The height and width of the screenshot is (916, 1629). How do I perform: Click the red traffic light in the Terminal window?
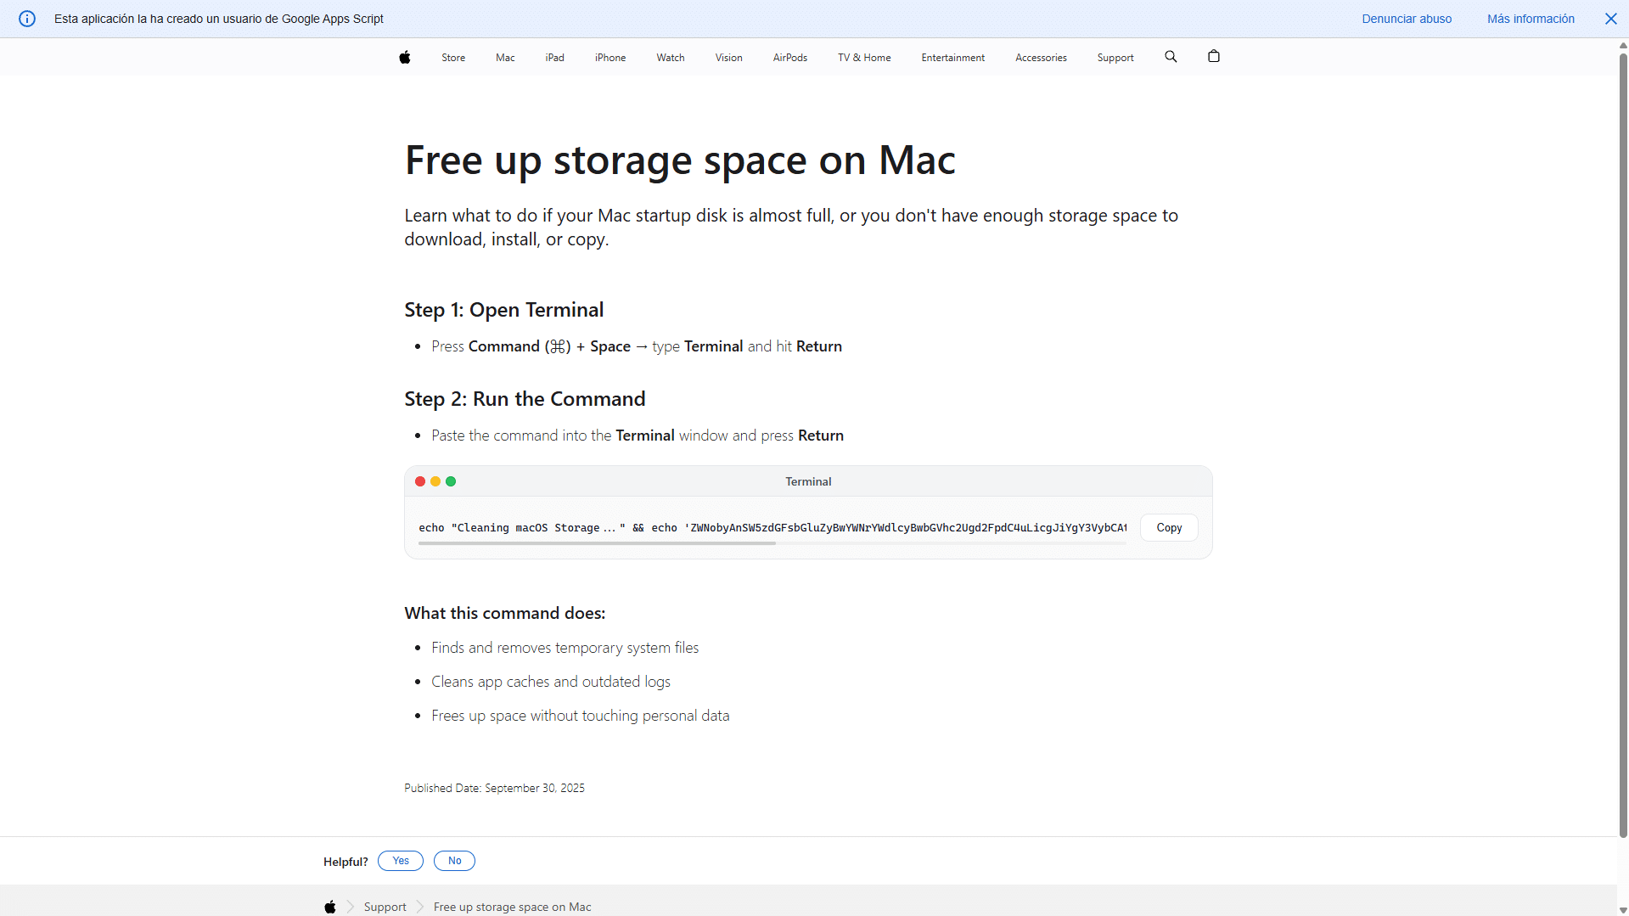tap(420, 480)
